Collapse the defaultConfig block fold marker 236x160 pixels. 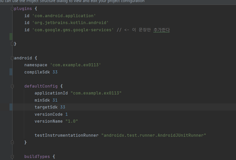pos(12,86)
